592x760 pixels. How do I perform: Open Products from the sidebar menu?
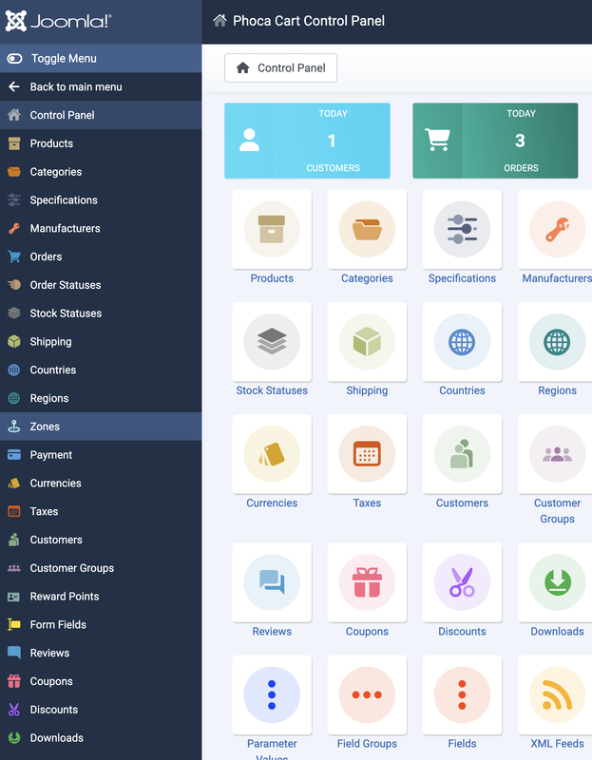click(x=101, y=143)
